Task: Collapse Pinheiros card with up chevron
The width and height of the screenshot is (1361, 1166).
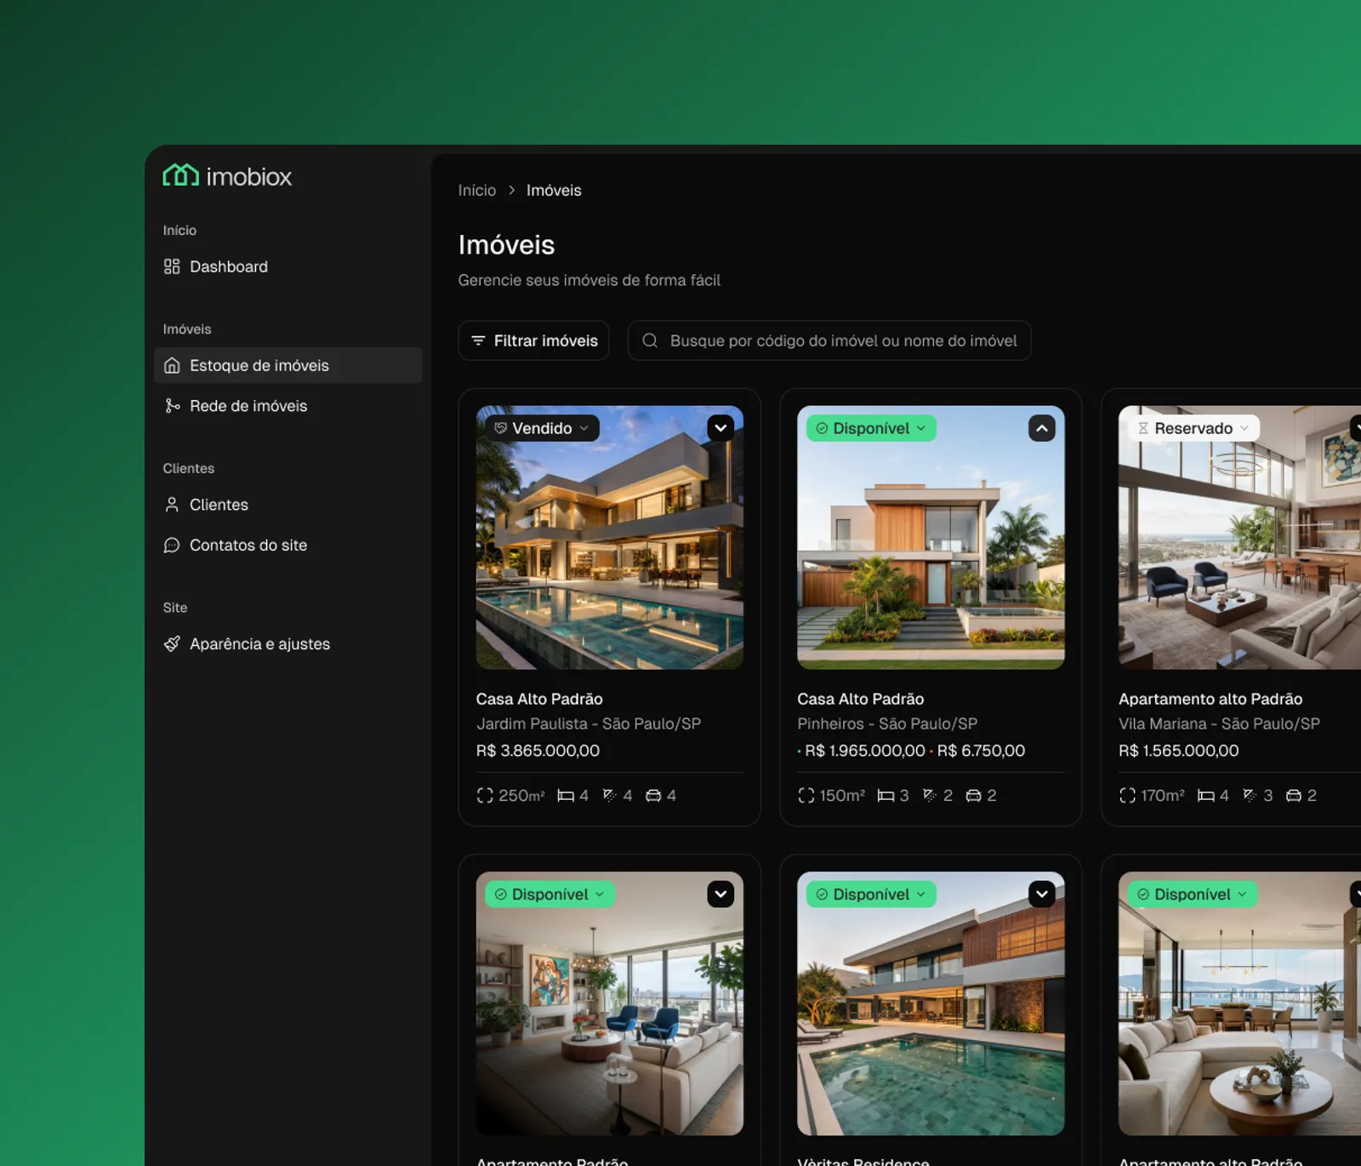Action: [1042, 428]
